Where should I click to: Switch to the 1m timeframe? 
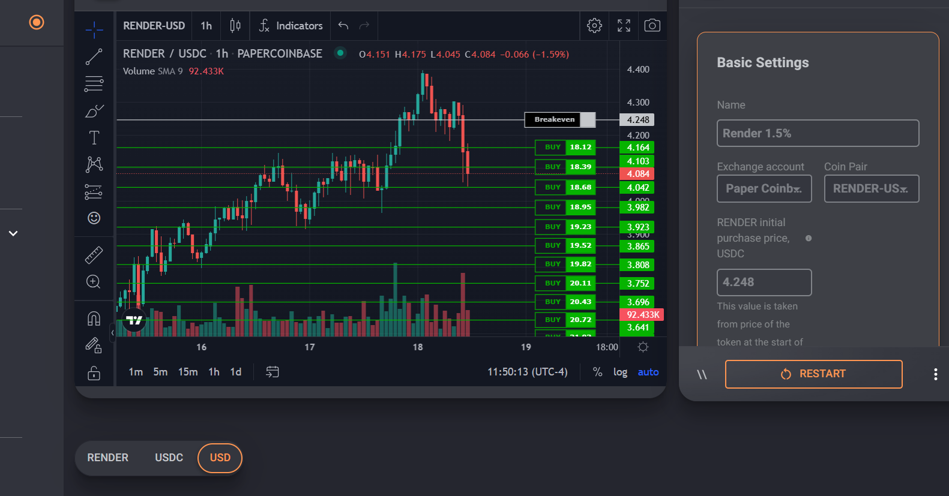[x=136, y=372]
